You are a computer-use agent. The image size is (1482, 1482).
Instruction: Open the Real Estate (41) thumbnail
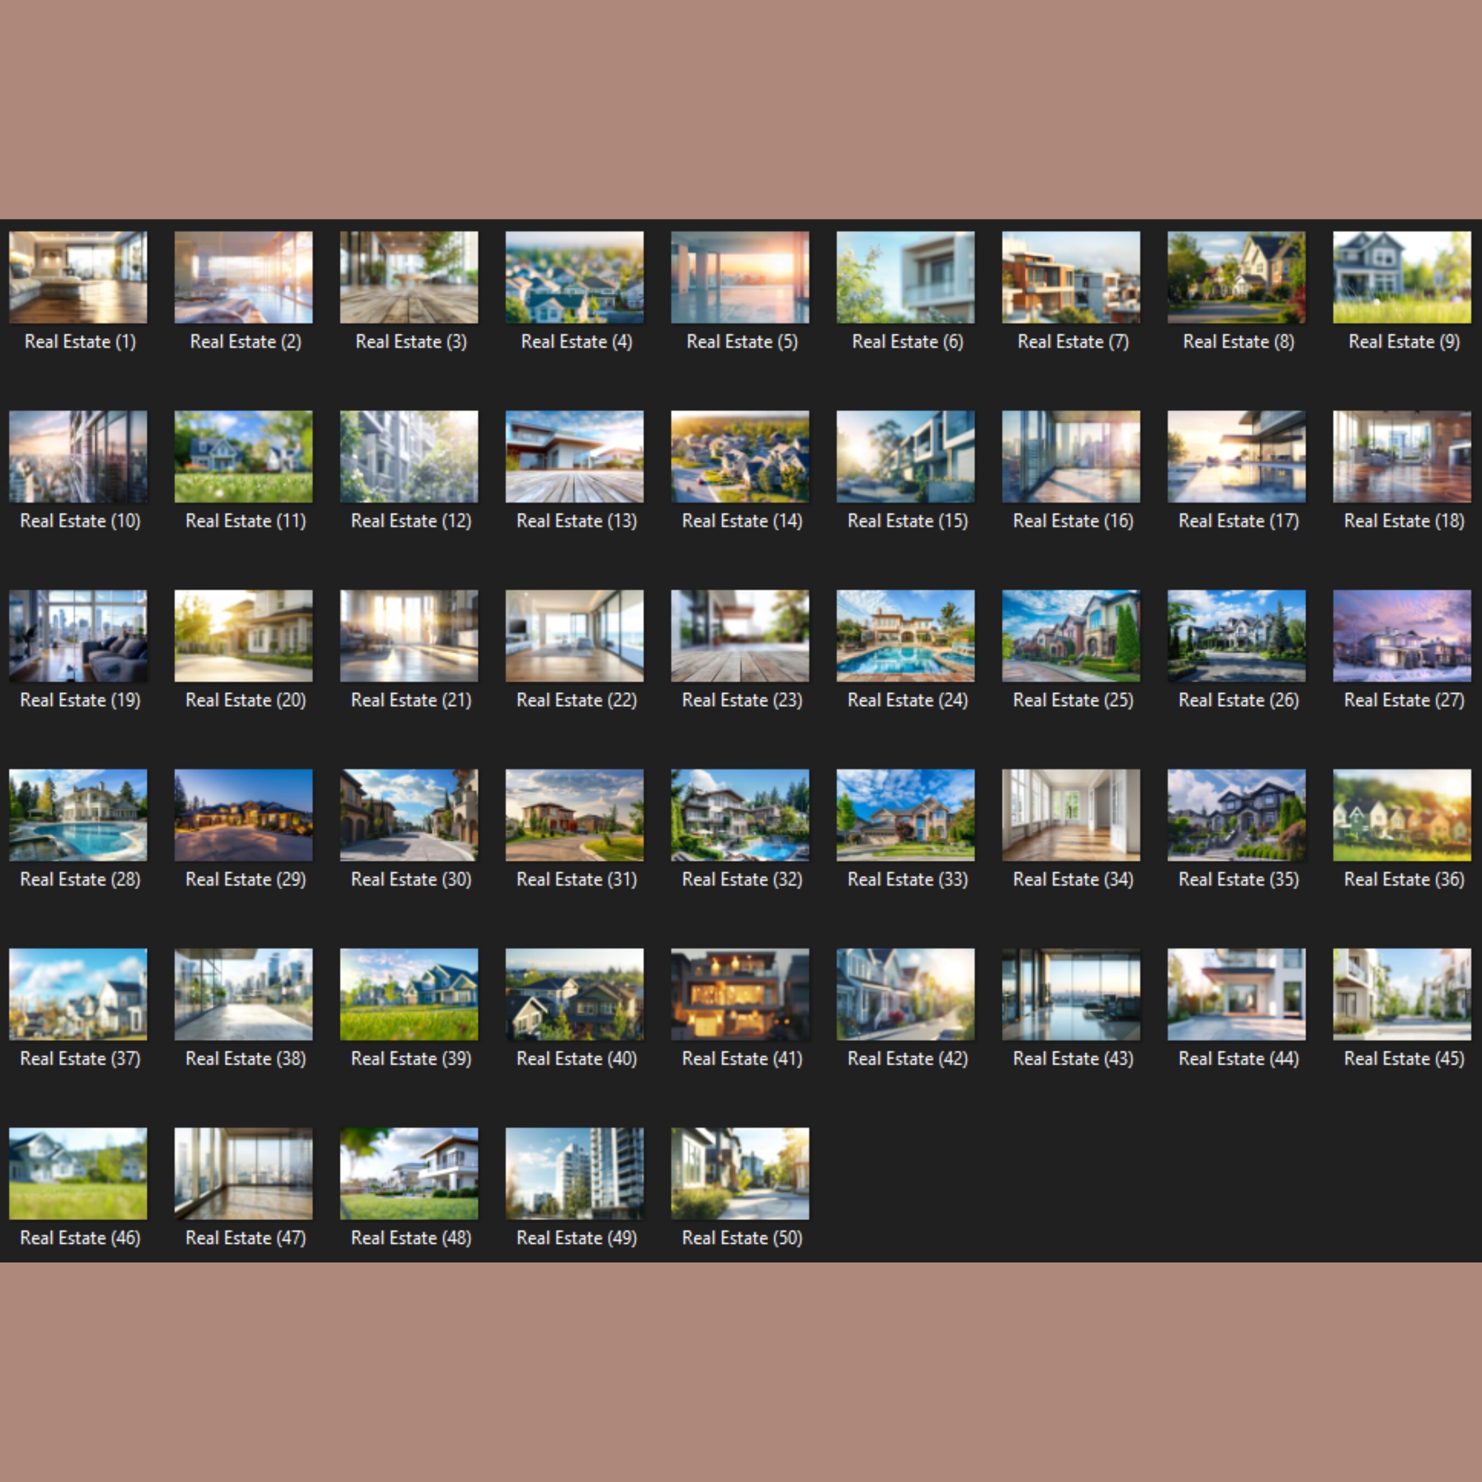[740, 994]
